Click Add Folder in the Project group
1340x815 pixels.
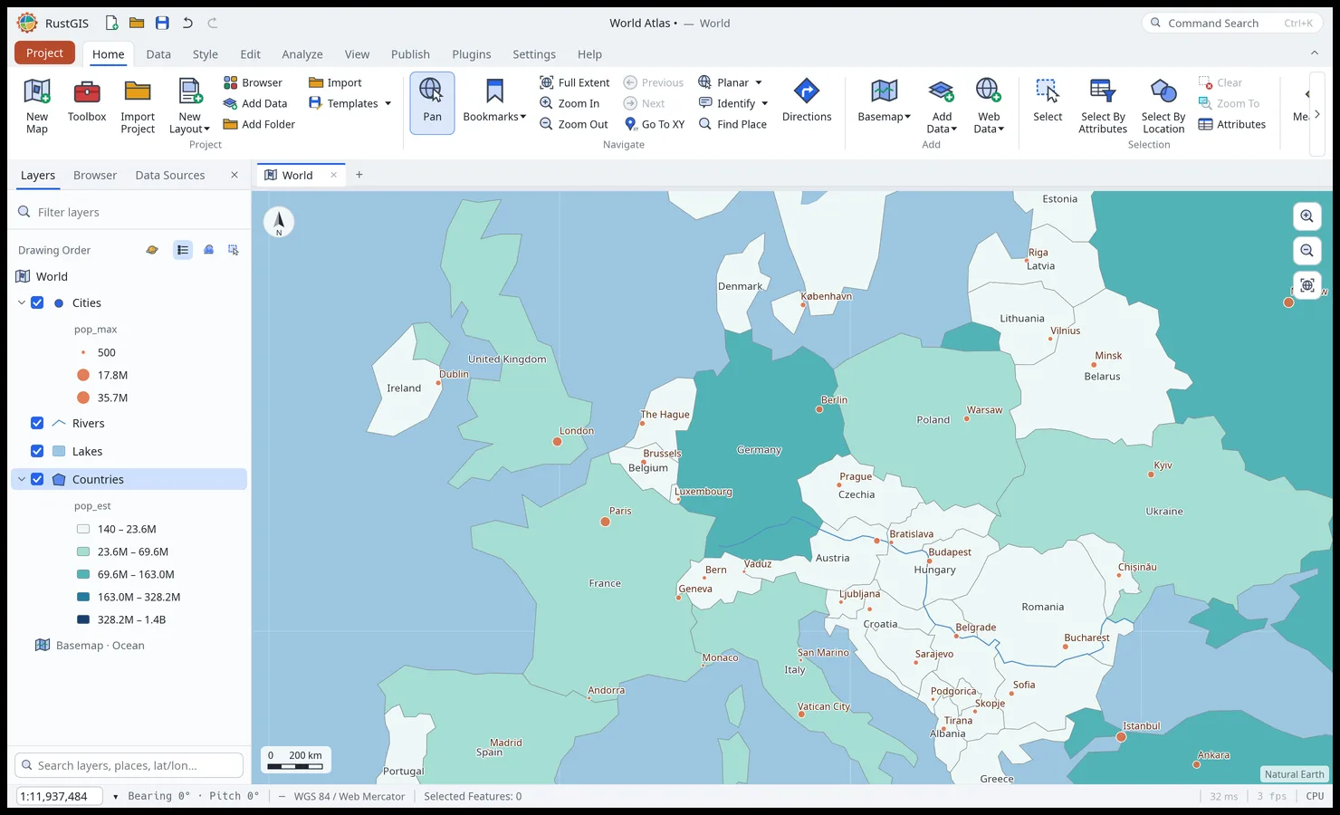coord(259,124)
